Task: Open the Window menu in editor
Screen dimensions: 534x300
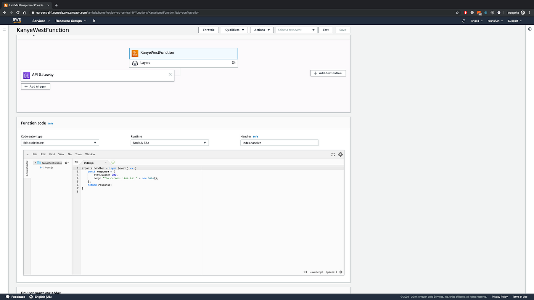Action: pyautogui.click(x=90, y=155)
